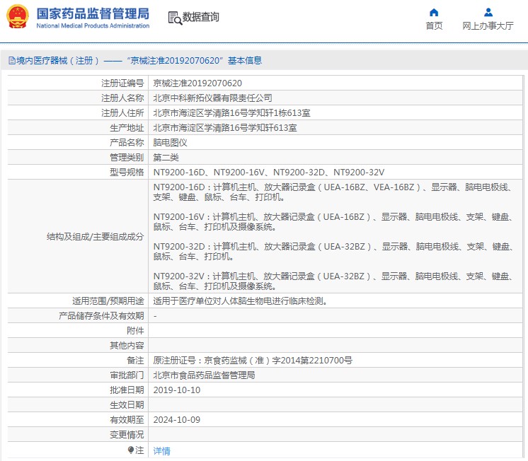Open the 首页 navigation item
528x461 pixels.
coord(434,26)
